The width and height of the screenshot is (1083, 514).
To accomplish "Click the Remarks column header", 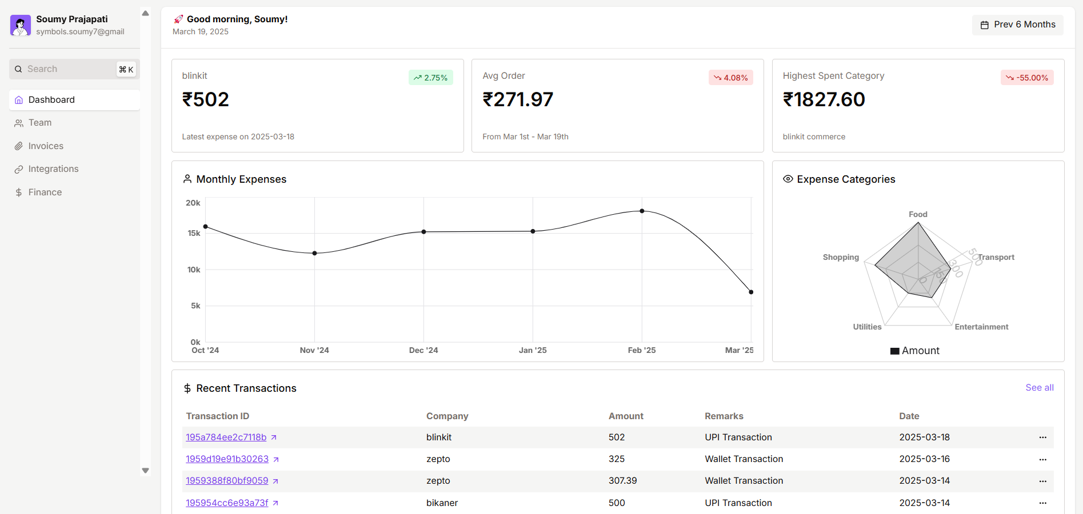I will 724,416.
